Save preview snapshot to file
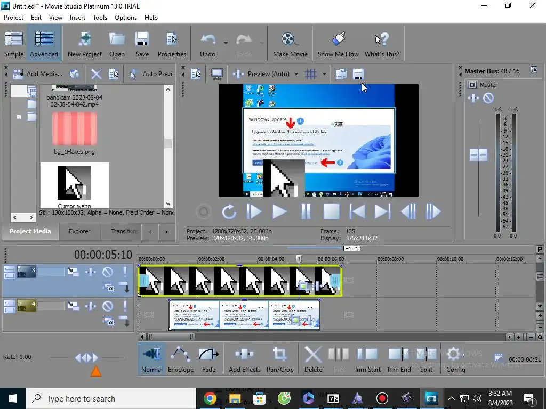This screenshot has height=409, width=546. (x=358, y=73)
